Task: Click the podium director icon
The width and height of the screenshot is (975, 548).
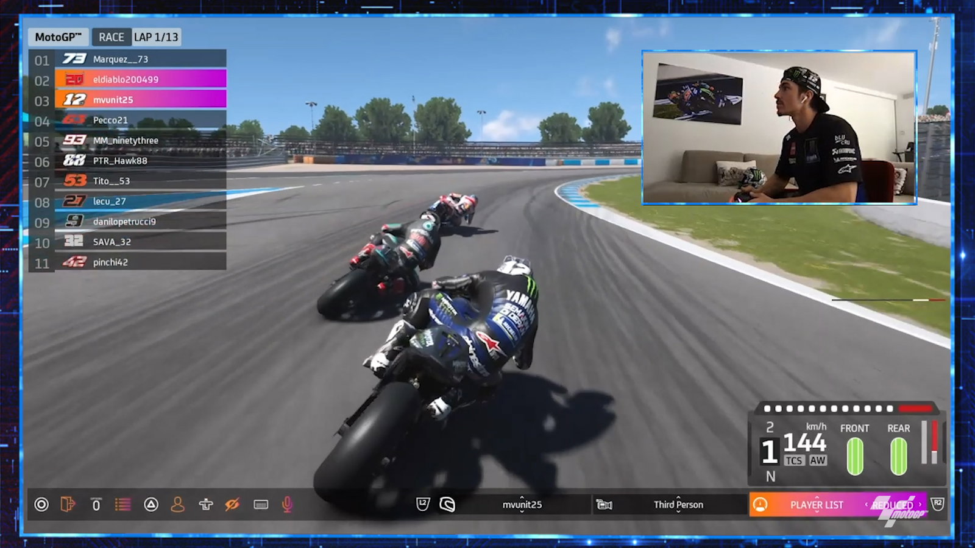Action: pyautogui.click(x=205, y=504)
